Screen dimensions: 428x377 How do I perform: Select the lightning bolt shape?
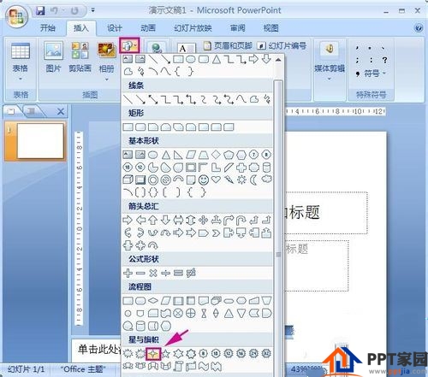click(229, 180)
